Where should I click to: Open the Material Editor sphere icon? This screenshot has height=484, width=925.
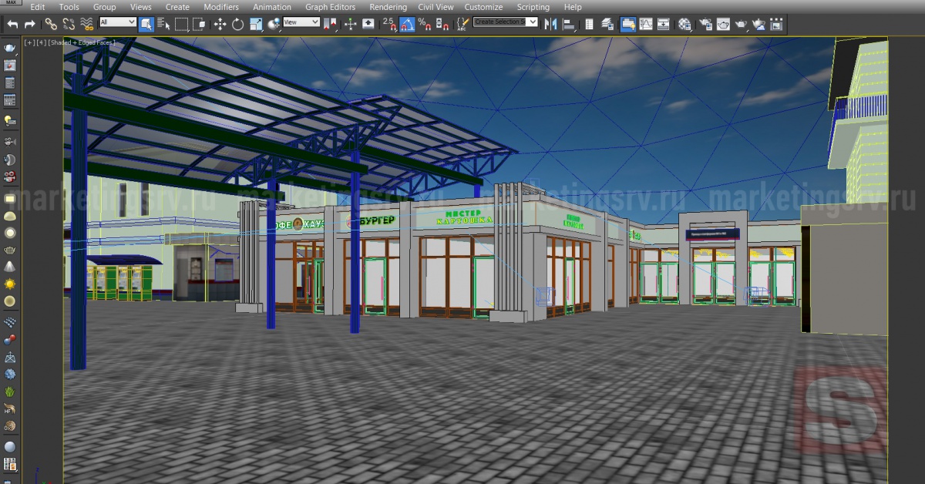coord(684,25)
